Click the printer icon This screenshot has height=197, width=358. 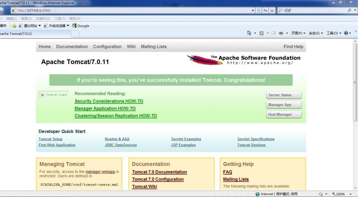[x=281, y=33]
